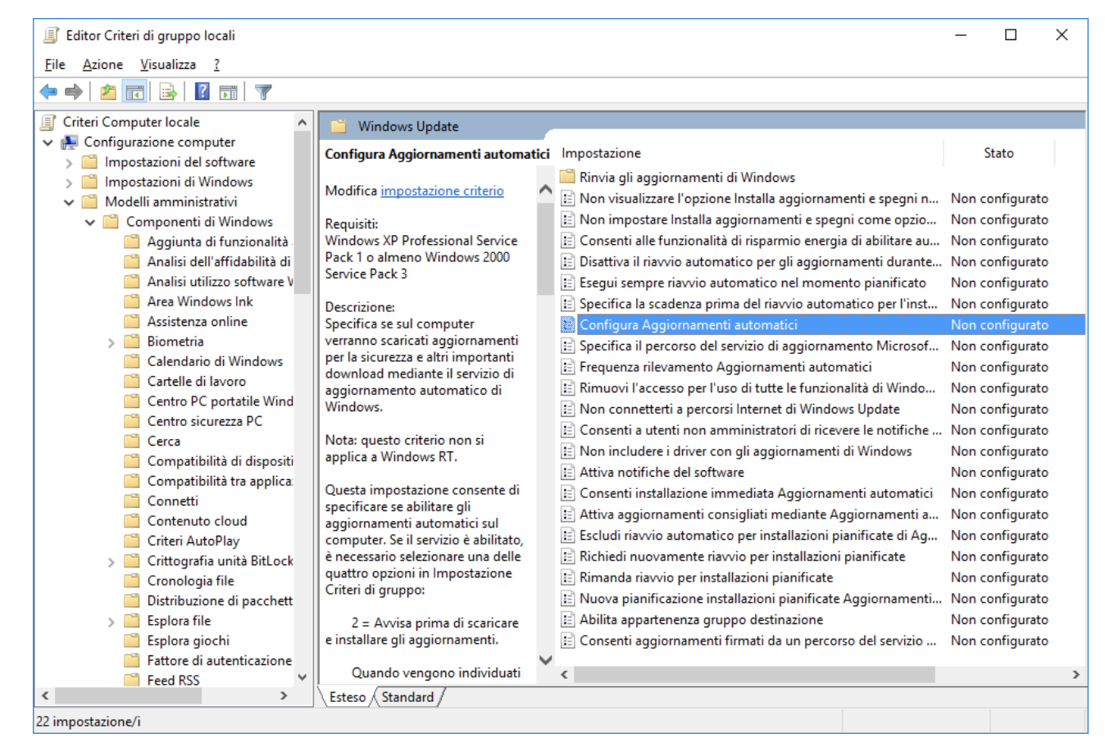Click the policy icon beside Rimanda riavvio per installazioni
Viewport: 1105px width, 747px height.
point(567,577)
